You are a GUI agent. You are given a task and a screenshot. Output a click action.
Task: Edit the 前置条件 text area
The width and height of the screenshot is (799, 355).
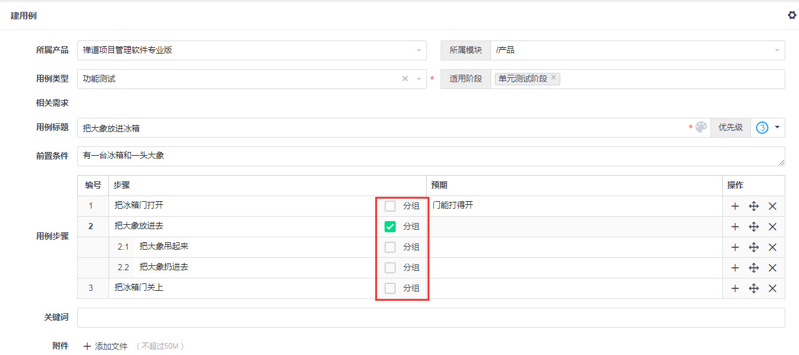click(431, 156)
